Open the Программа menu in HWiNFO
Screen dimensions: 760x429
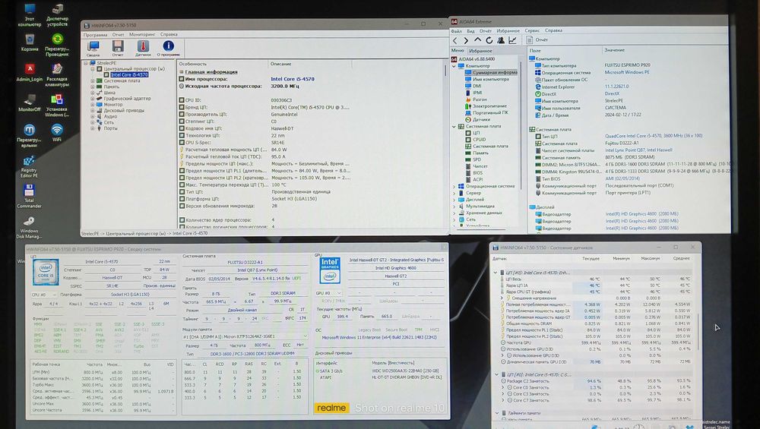pos(95,35)
